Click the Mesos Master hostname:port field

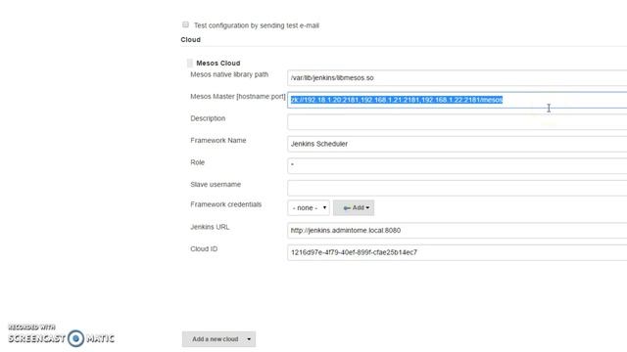coord(458,100)
